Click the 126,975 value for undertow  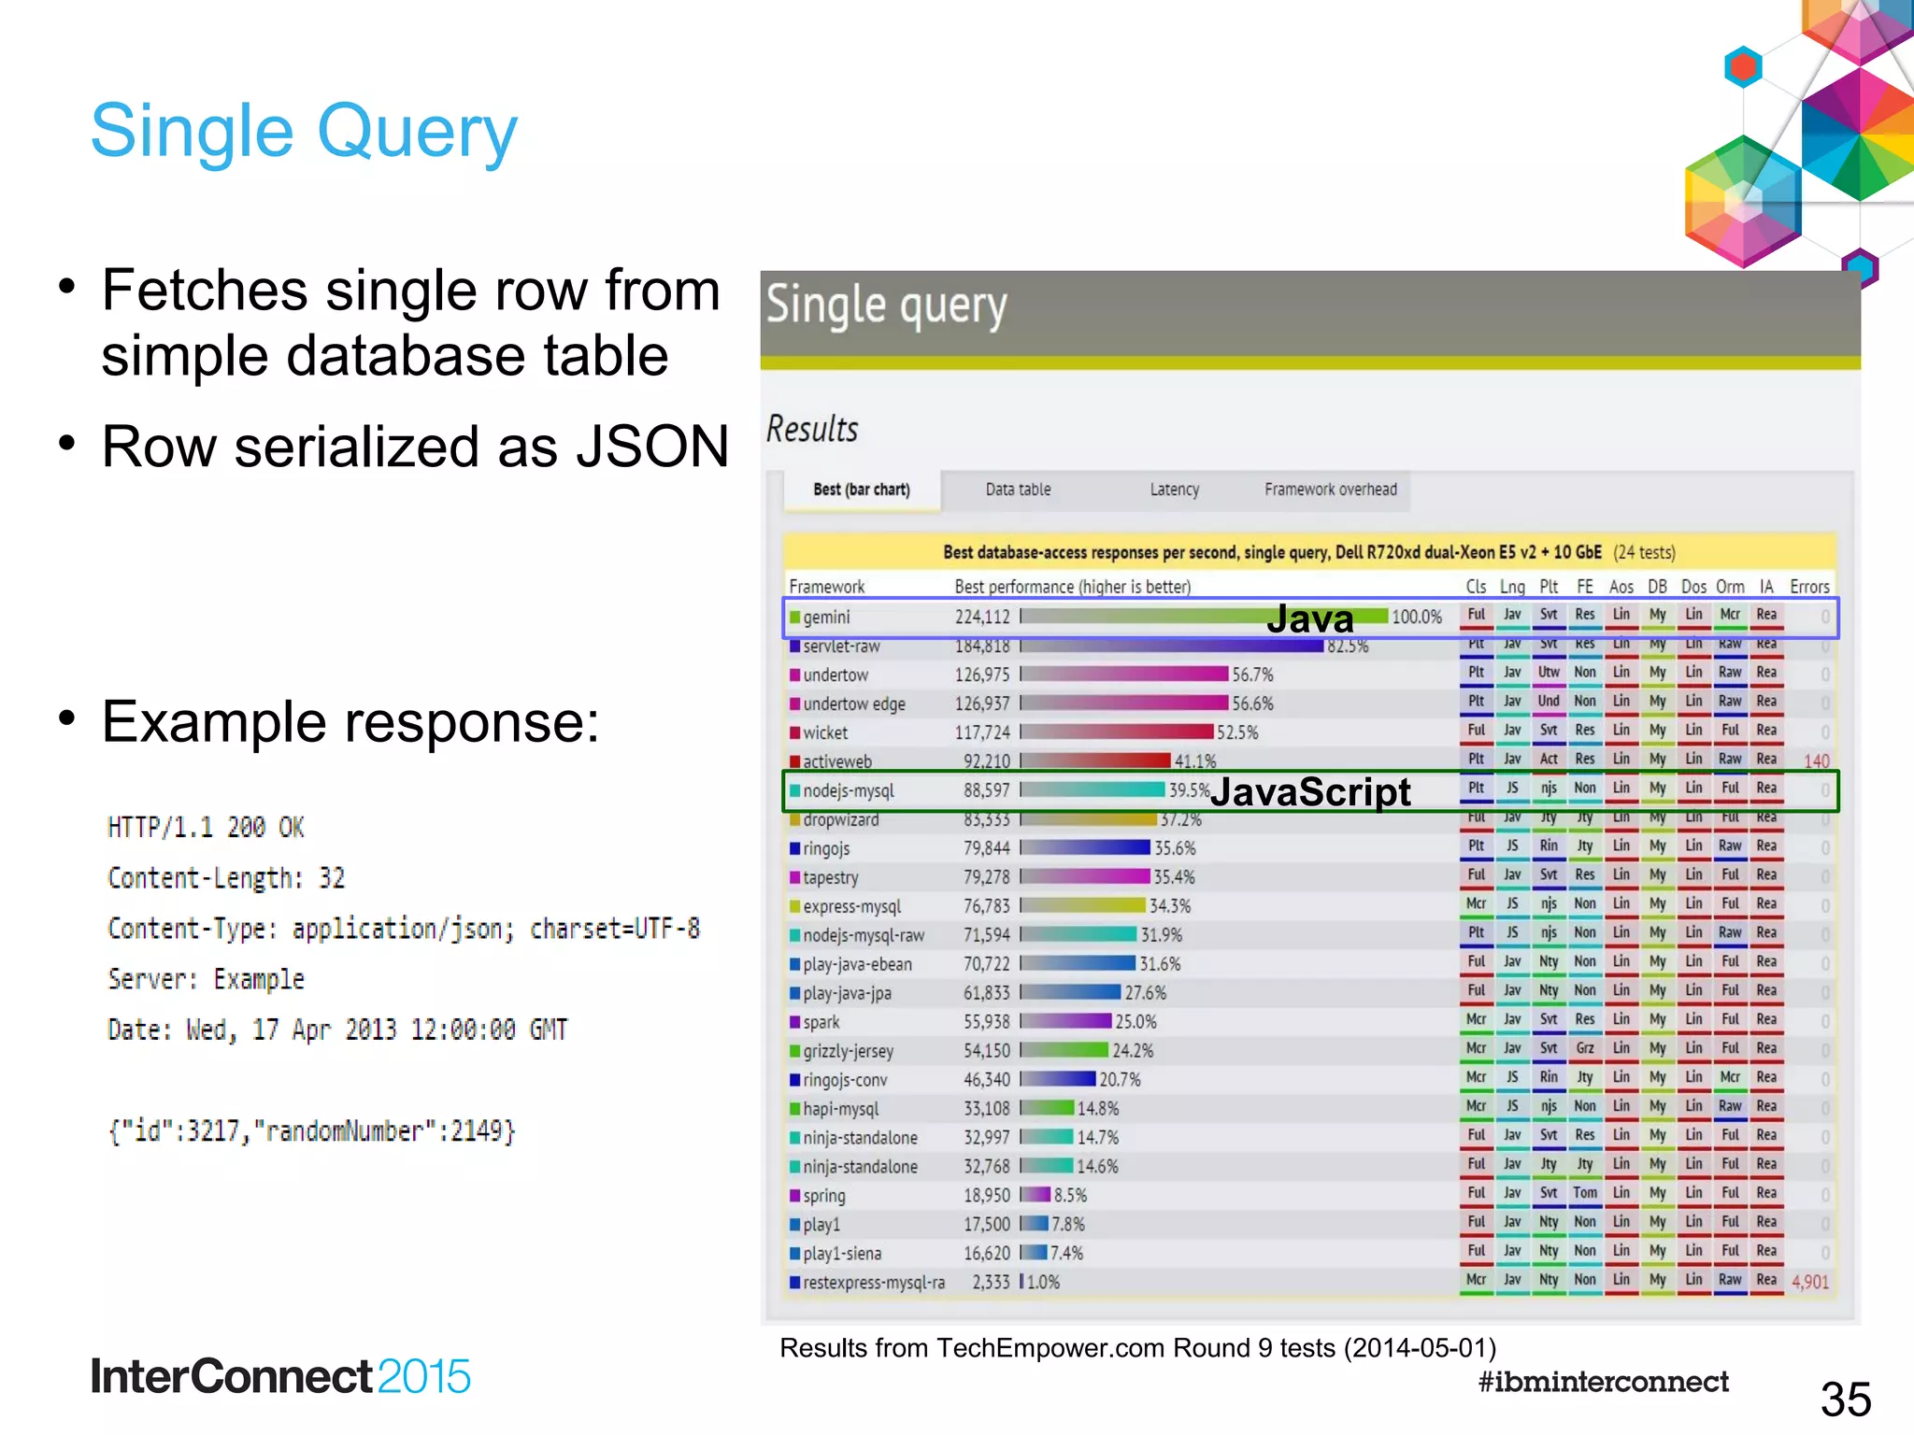pos(982,675)
